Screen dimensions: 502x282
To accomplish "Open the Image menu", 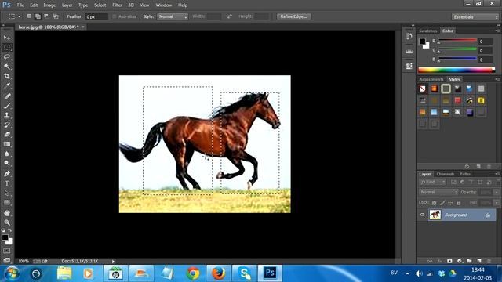I will click(49, 5).
